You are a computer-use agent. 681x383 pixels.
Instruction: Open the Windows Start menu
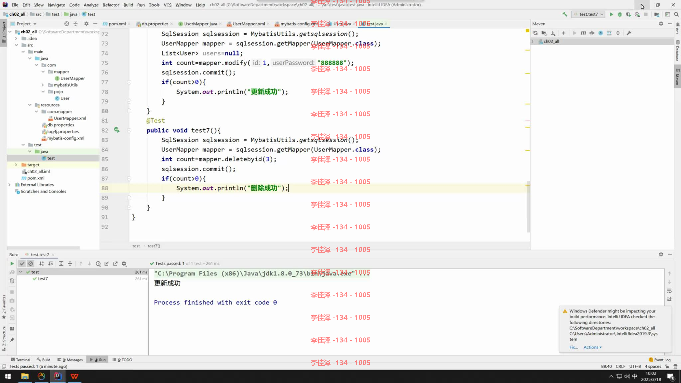pos(8,376)
